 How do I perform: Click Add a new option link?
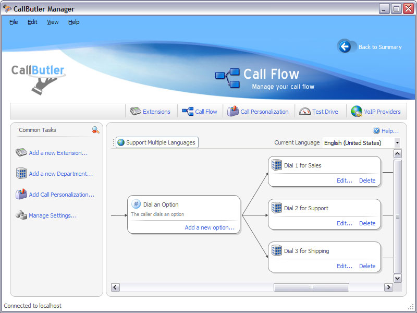point(210,227)
